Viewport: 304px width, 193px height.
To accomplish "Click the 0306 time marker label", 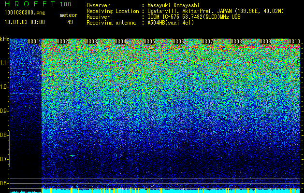I will (178, 41).
